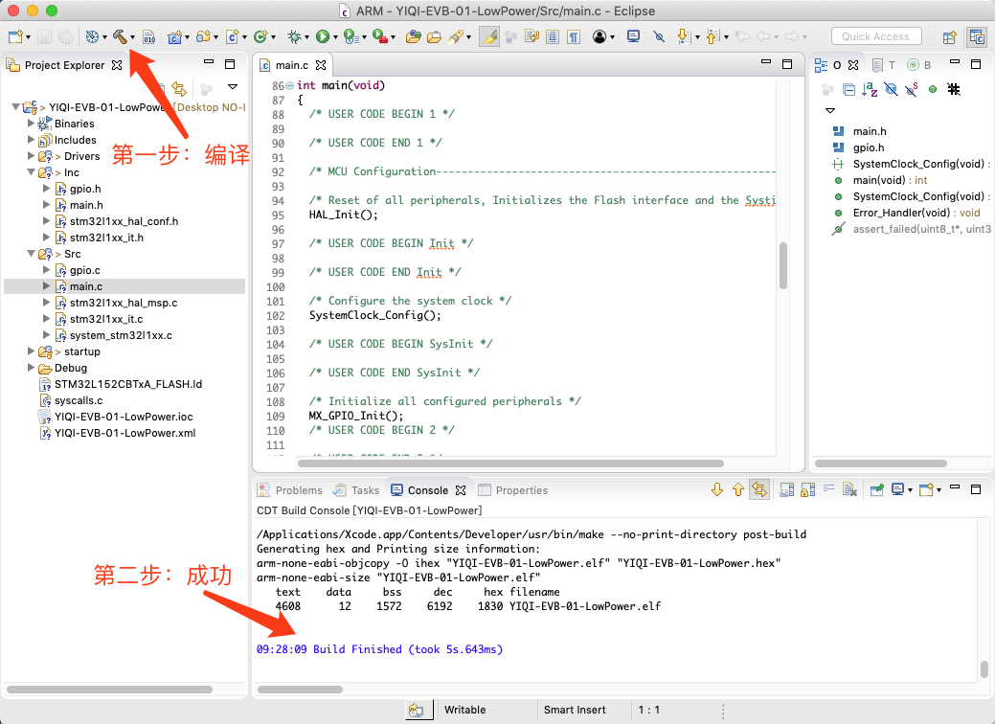Open the Debug bug dropdown arrow
The image size is (995, 724).
click(306, 37)
